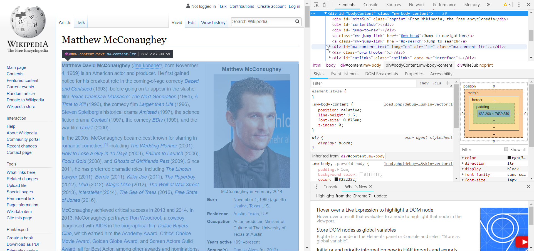This screenshot has width=534, height=251.
Task: Activate the inspect element picker icon
Action: 316,5
